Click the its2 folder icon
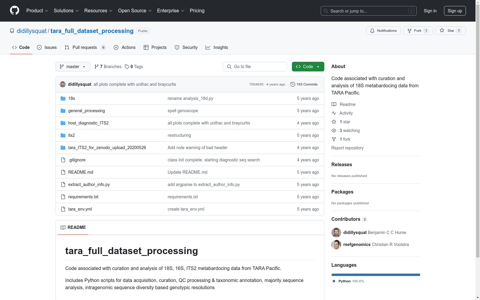Viewport: 480px width, 300px height. 63,135
